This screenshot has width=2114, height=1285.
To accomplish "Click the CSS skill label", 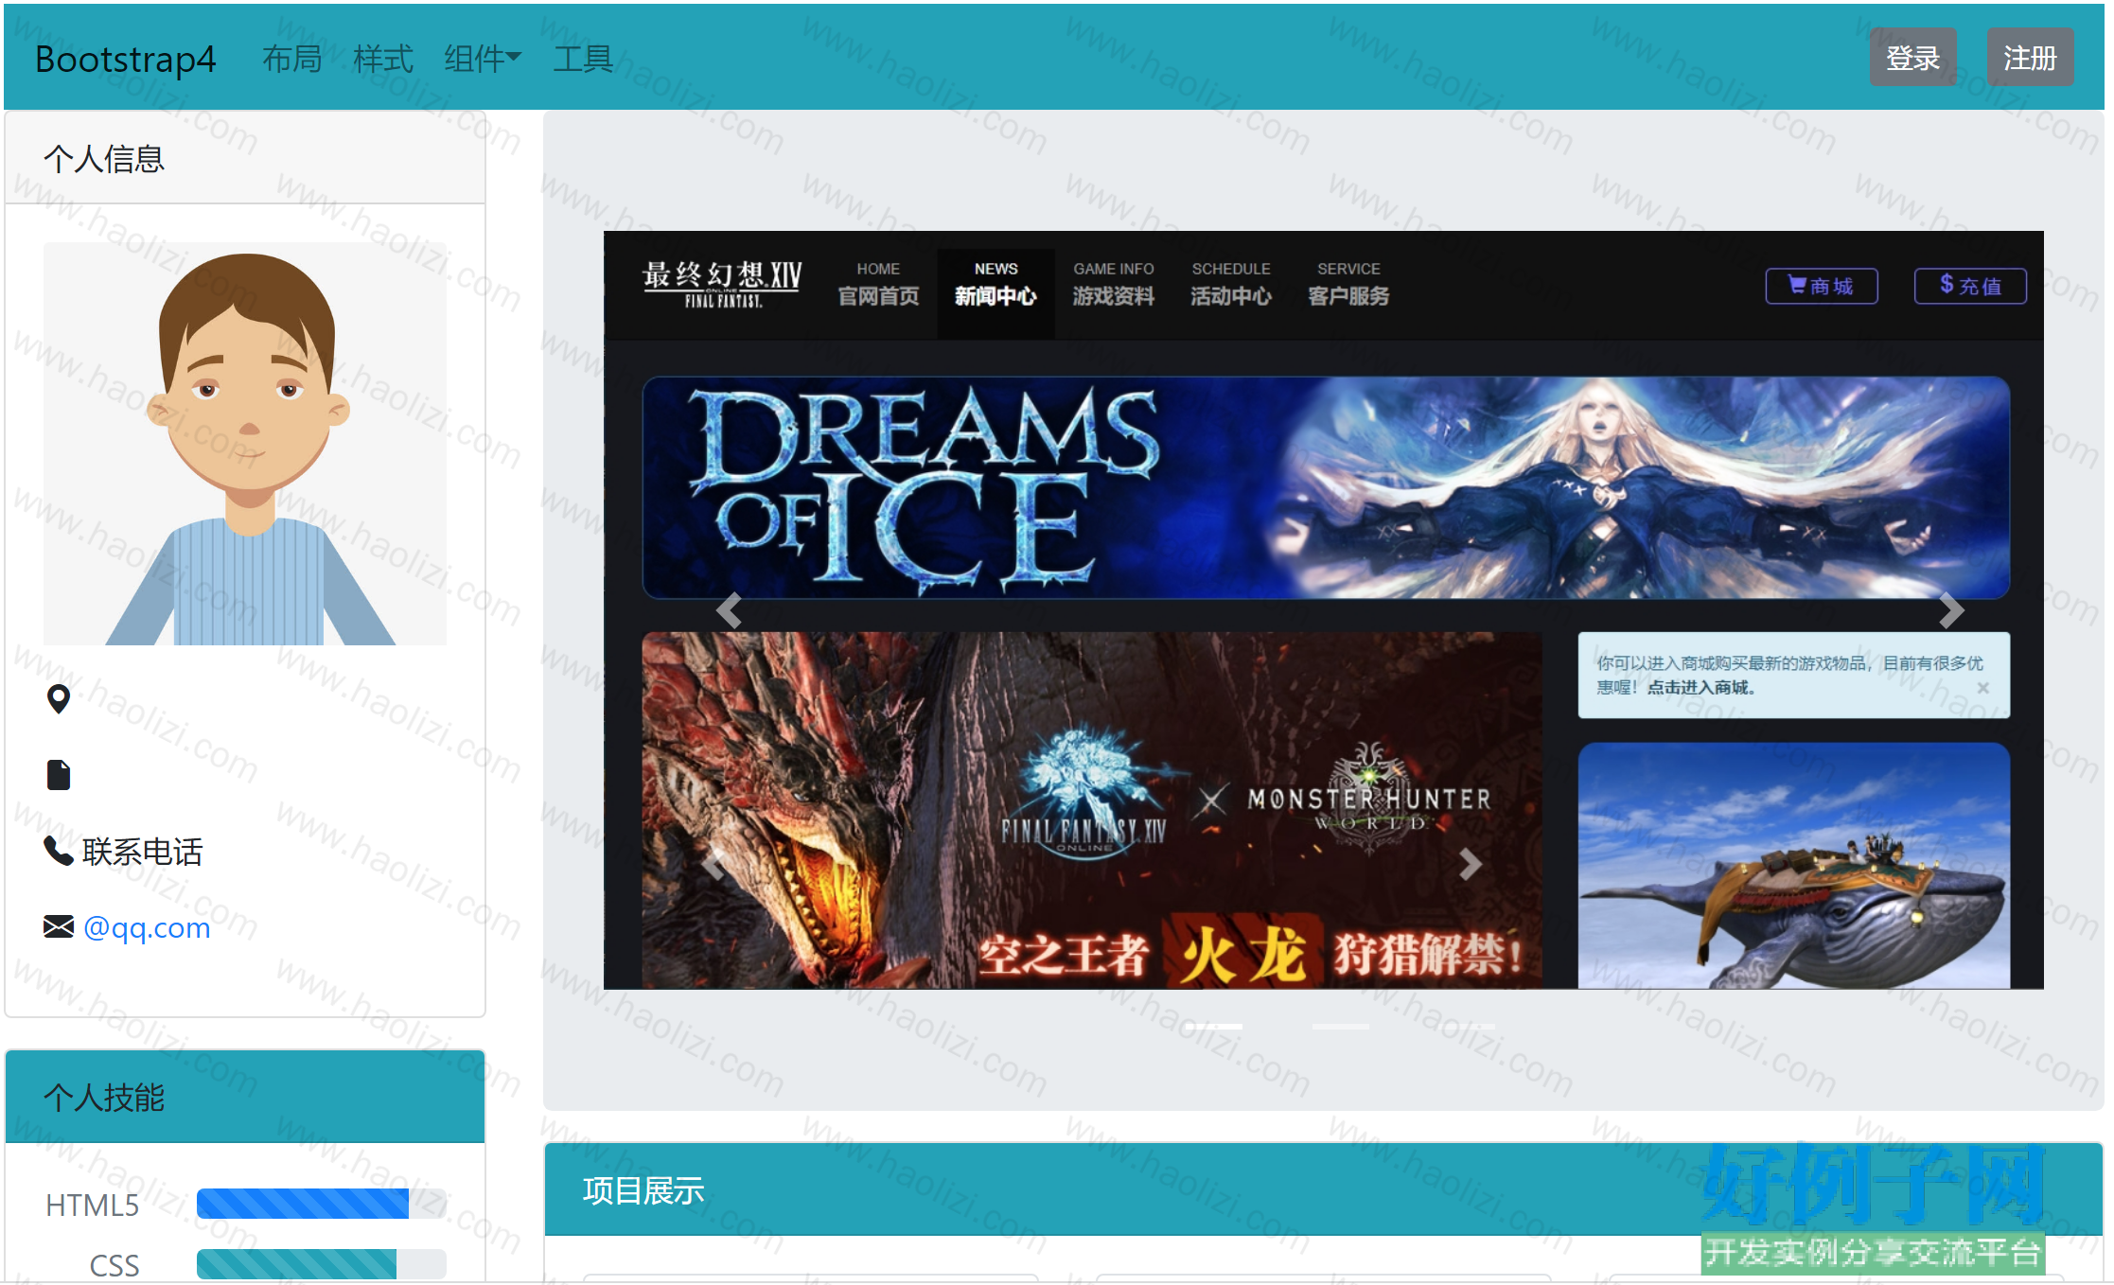I will 115,1265.
